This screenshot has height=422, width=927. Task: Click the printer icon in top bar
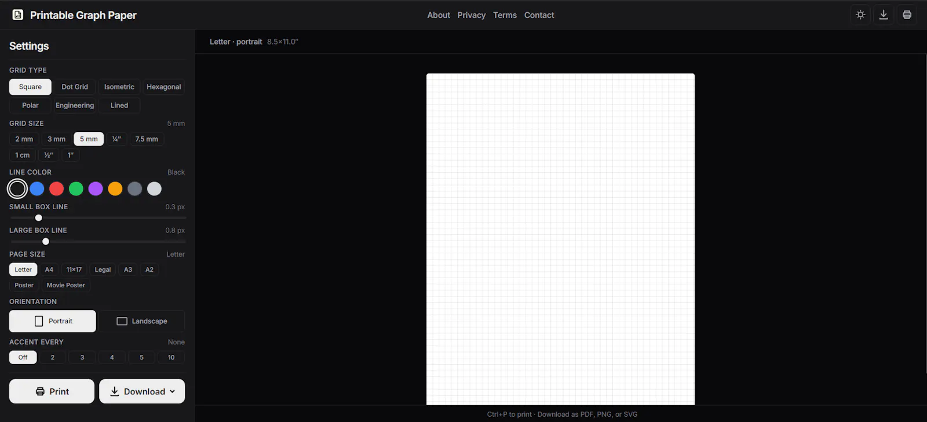click(907, 15)
